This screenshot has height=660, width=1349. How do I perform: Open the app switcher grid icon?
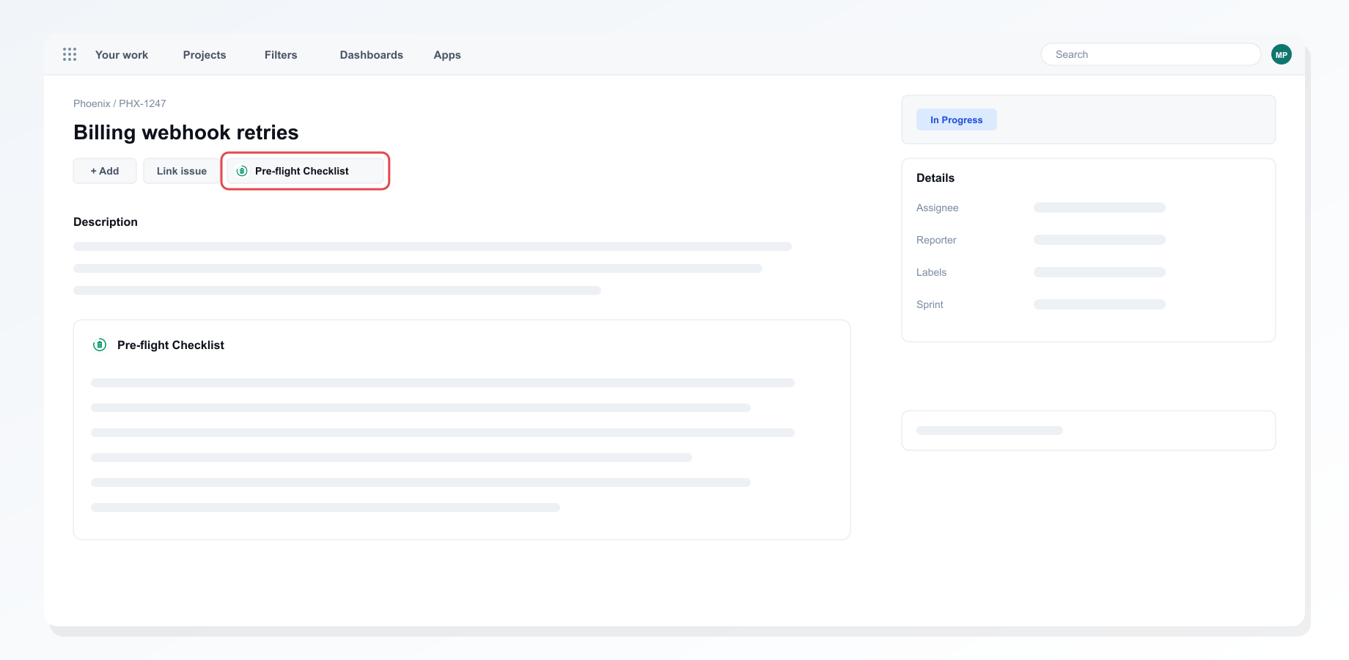click(x=70, y=54)
